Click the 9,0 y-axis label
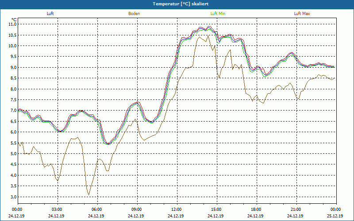354x221 pixels. pyautogui.click(x=14, y=68)
